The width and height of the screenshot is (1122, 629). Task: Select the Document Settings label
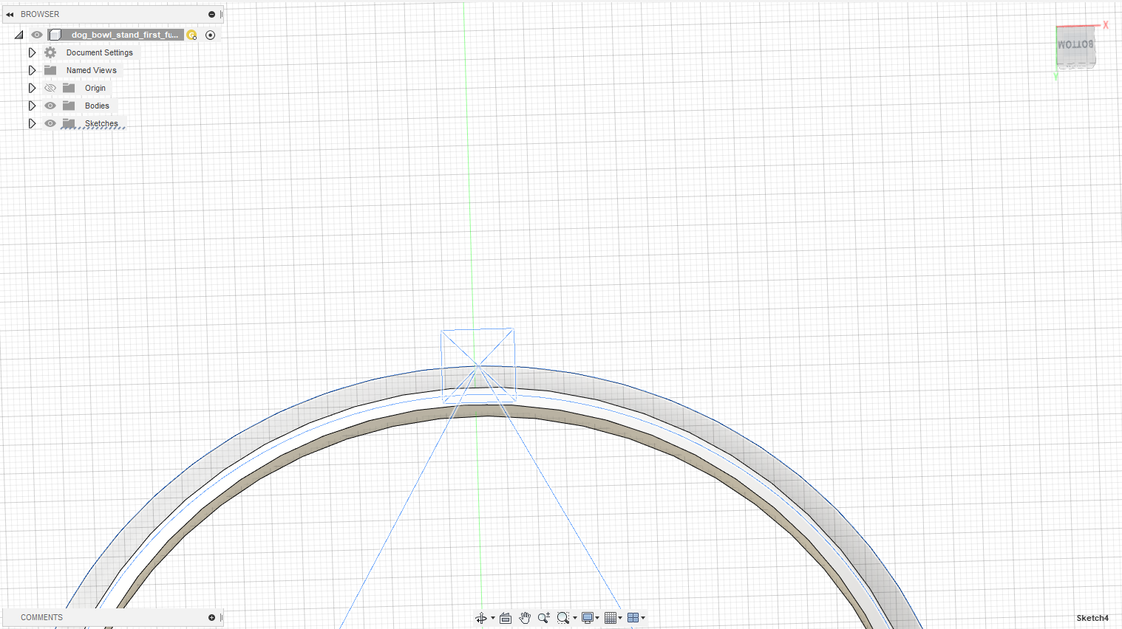pos(100,52)
